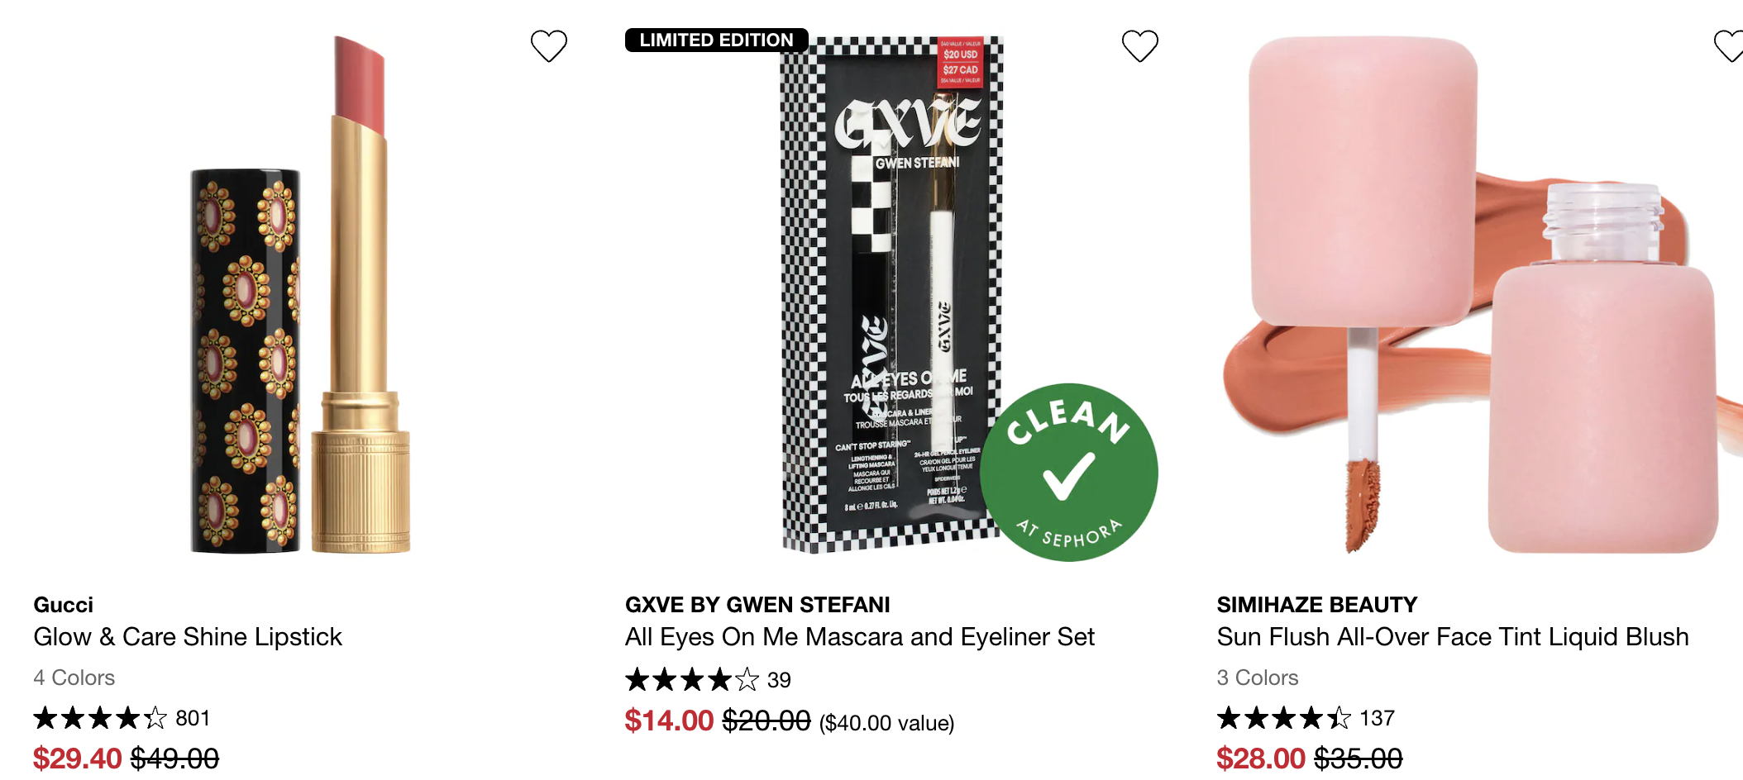Open Sun Flush All-Over Face Tint Liquid Blush

point(1453,637)
